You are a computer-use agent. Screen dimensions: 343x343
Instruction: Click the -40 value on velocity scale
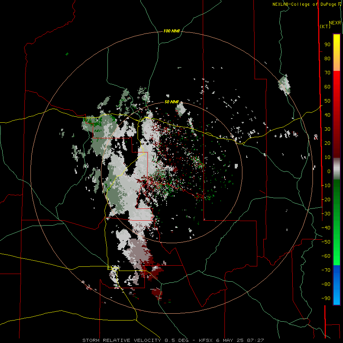point(326,228)
